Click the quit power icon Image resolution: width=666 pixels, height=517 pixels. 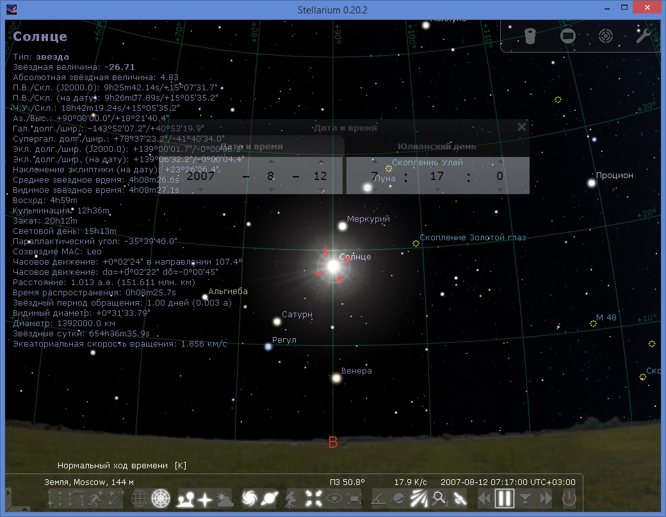tap(569, 498)
